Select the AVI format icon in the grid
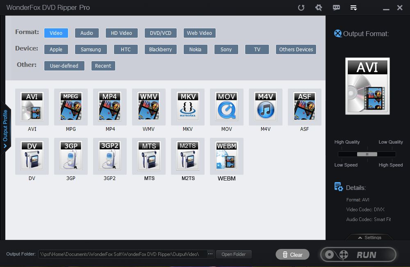This screenshot has width=410, height=267. 32,107
